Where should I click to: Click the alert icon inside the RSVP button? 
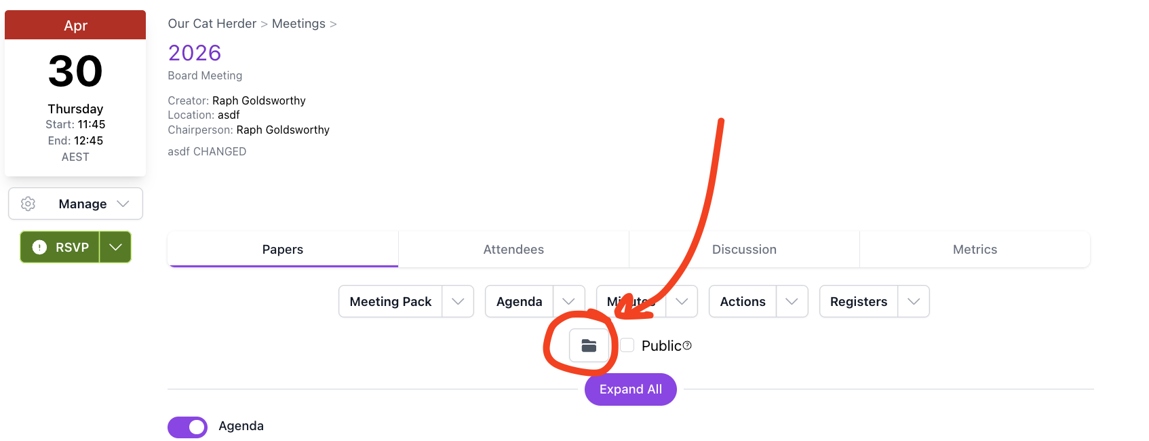39,247
